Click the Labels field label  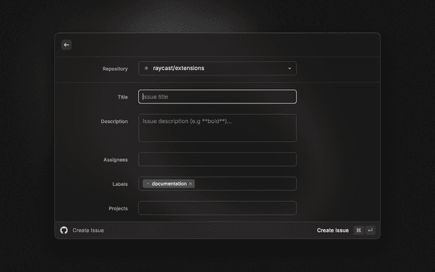(120, 184)
